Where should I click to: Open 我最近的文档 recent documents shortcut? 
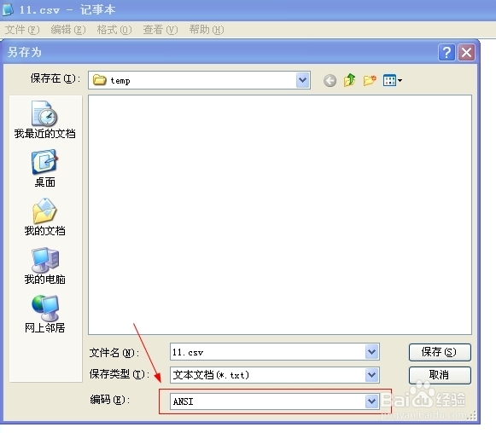coord(44,119)
